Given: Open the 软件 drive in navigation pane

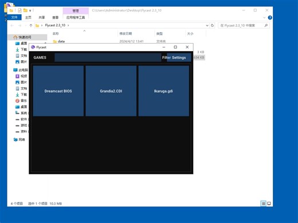Looking at the screenshot, I should tap(24, 119).
